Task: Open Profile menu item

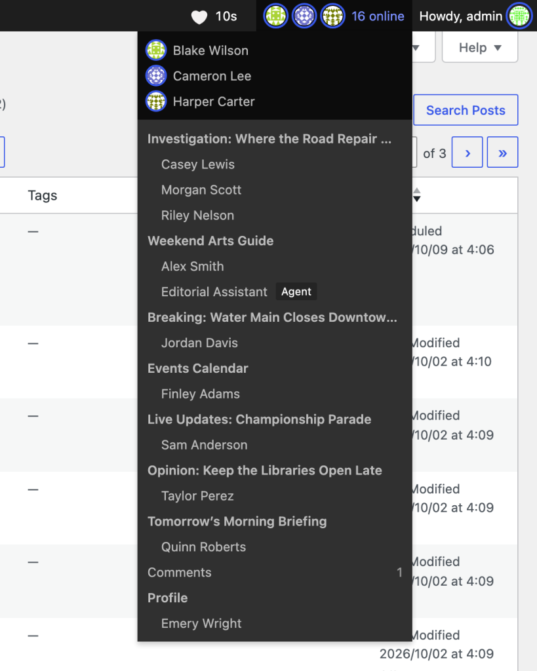Action: pyautogui.click(x=167, y=598)
